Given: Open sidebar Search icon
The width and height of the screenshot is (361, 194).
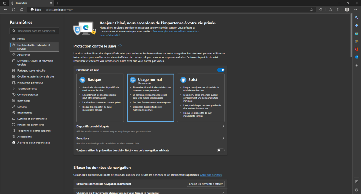Looking at the screenshot, I should [357, 17].
